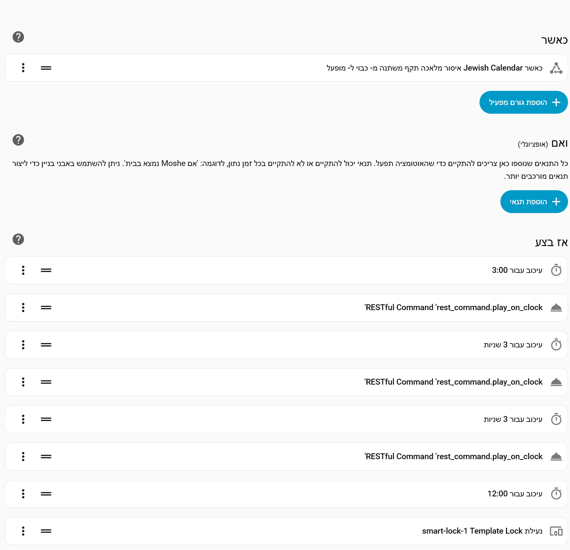Click the help icon beside אז בצע heading
Image resolution: width=570 pixels, height=550 pixels.
(18, 239)
